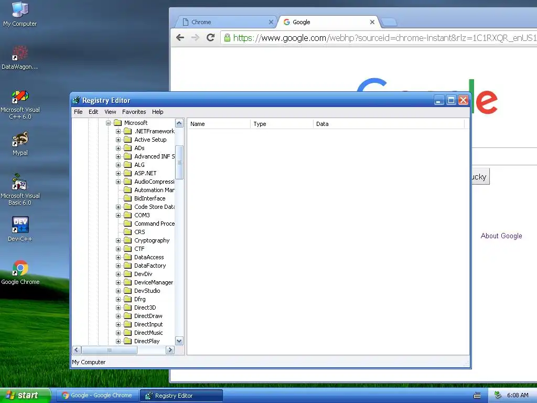Click the tree vertical scrollbar thumb
Image resolution: width=537 pixels, height=403 pixels.
[179, 163]
